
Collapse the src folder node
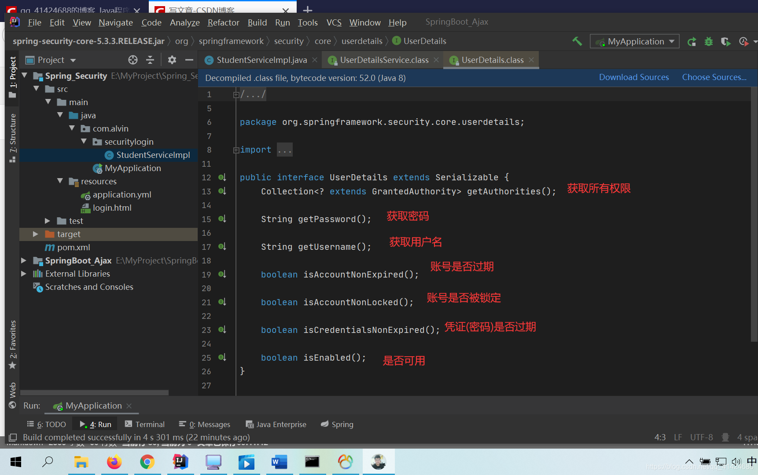click(x=37, y=89)
